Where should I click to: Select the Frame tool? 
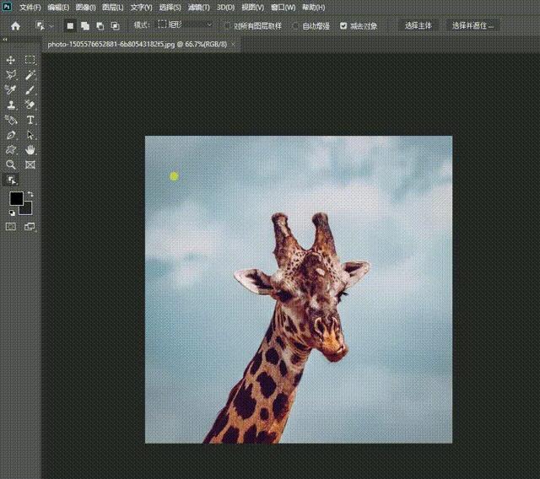30,164
